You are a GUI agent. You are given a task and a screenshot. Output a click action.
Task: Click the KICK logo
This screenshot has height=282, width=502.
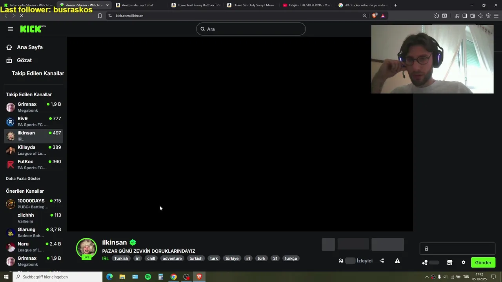tap(33, 29)
